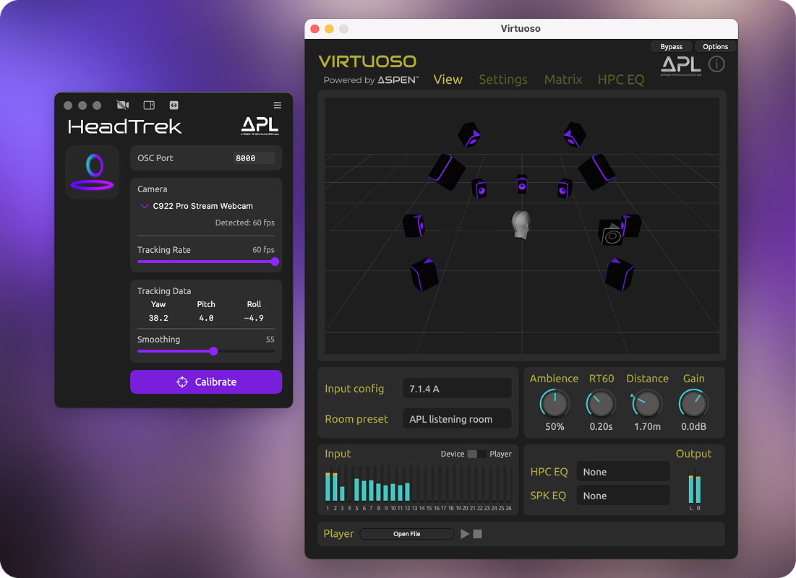The height and width of the screenshot is (578, 796).
Task: Click the sidebar layout icon in HeadTrek
Action: pos(149,105)
